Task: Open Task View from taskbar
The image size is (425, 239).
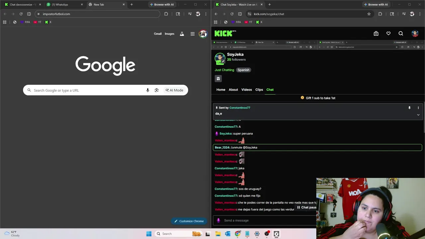Action: click(208, 234)
